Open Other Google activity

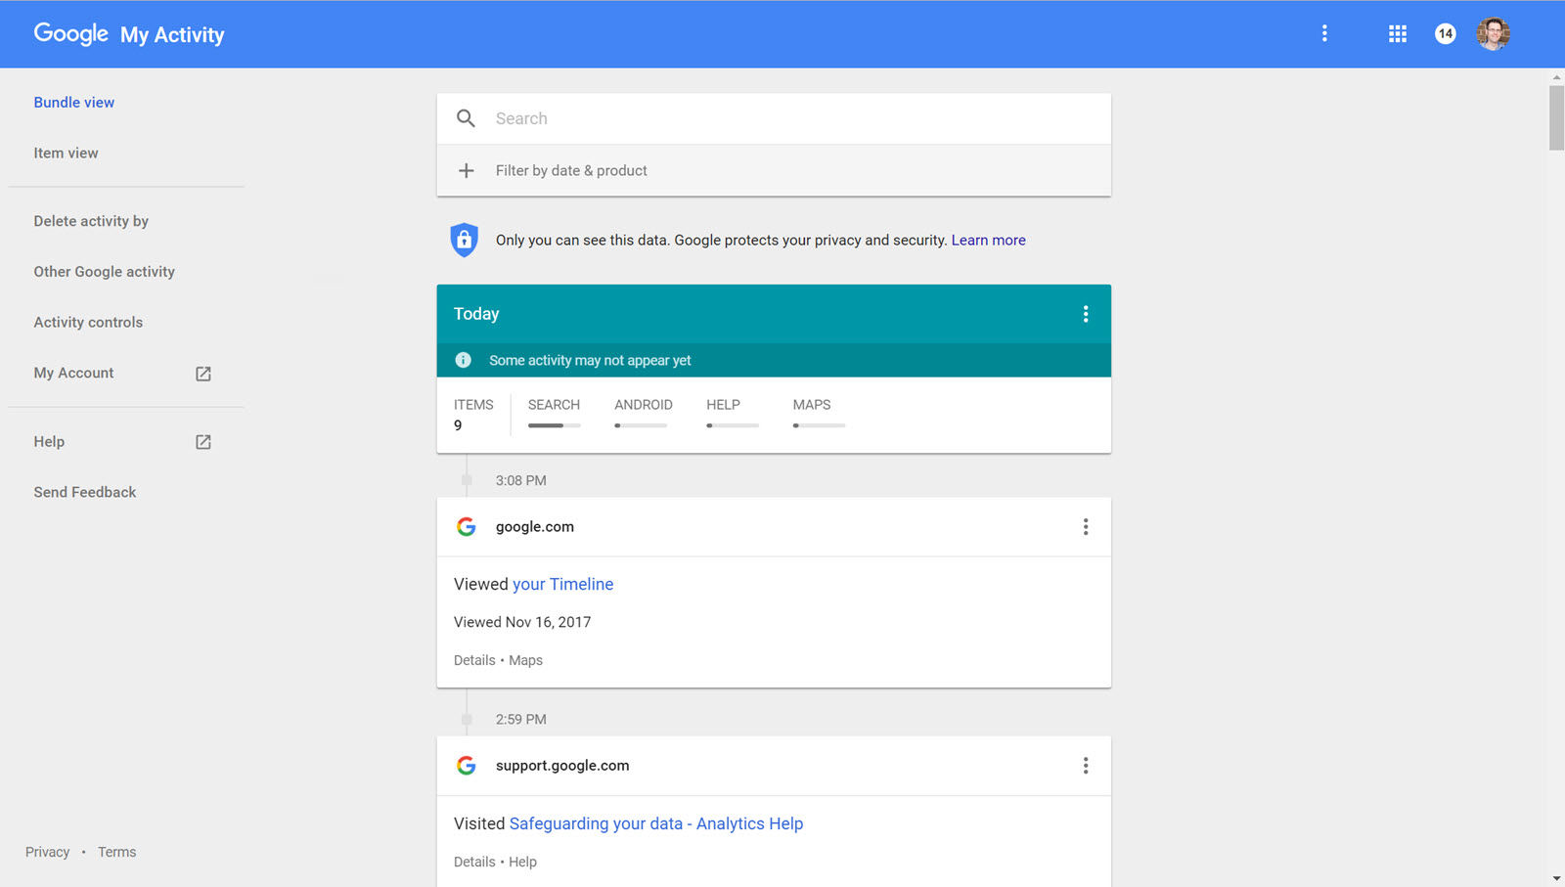coord(105,272)
